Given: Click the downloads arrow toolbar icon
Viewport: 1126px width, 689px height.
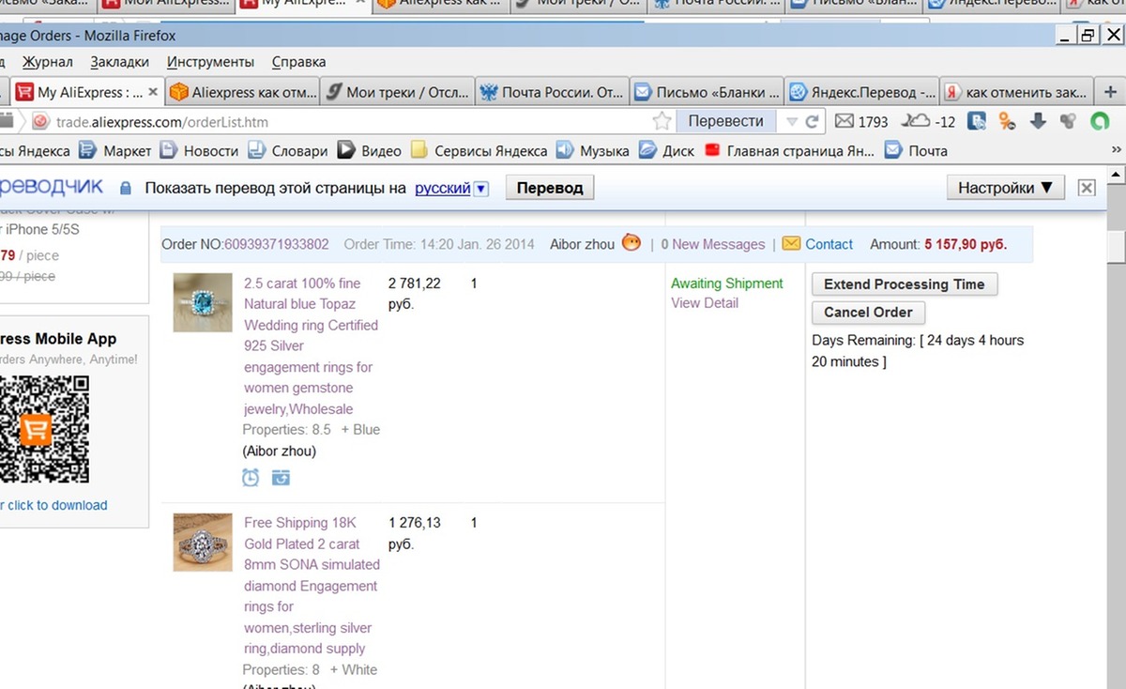Looking at the screenshot, I should (1038, 121).
